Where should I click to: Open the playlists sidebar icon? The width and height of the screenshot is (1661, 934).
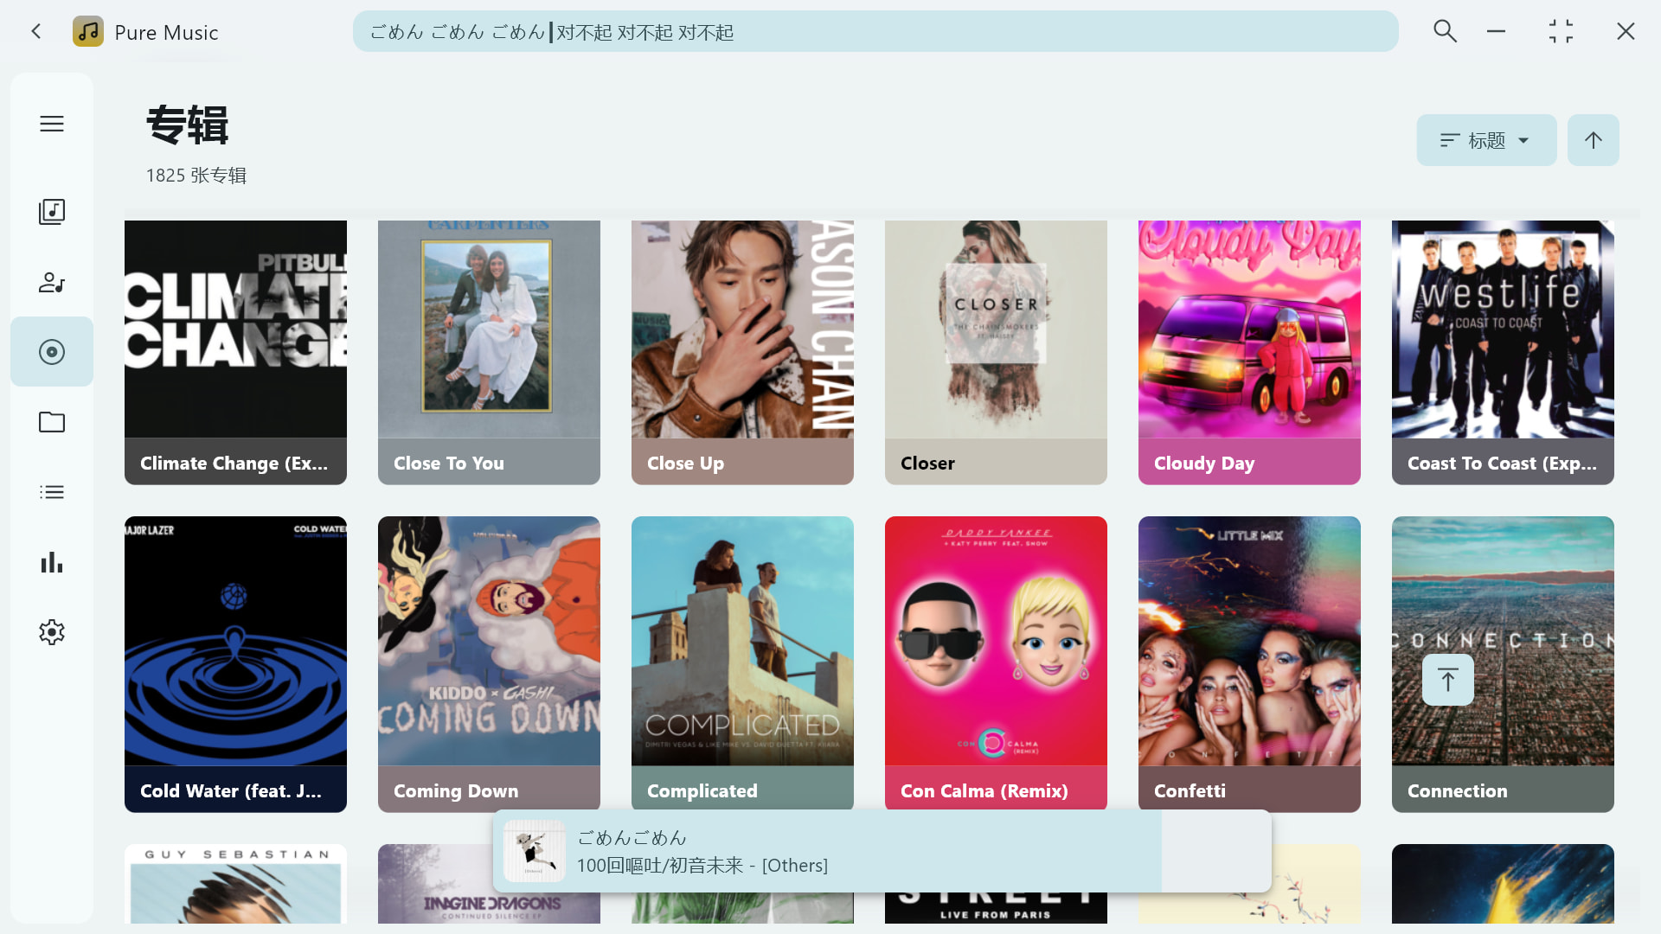(x=52, y=492)
